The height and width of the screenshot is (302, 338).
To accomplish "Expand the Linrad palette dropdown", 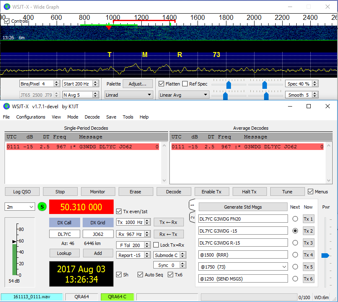I will [x=128, y=95].
